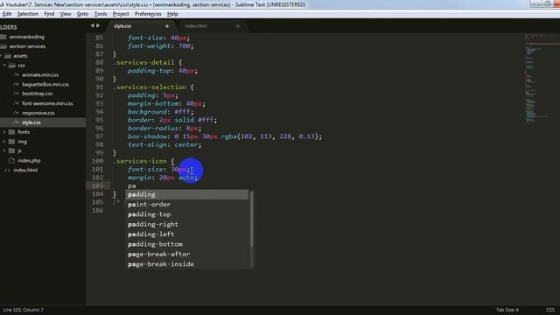Open font-awesome.min.css file
Image resolution: width=560 pixels, height=315 pixels.
tap(47, 103)
